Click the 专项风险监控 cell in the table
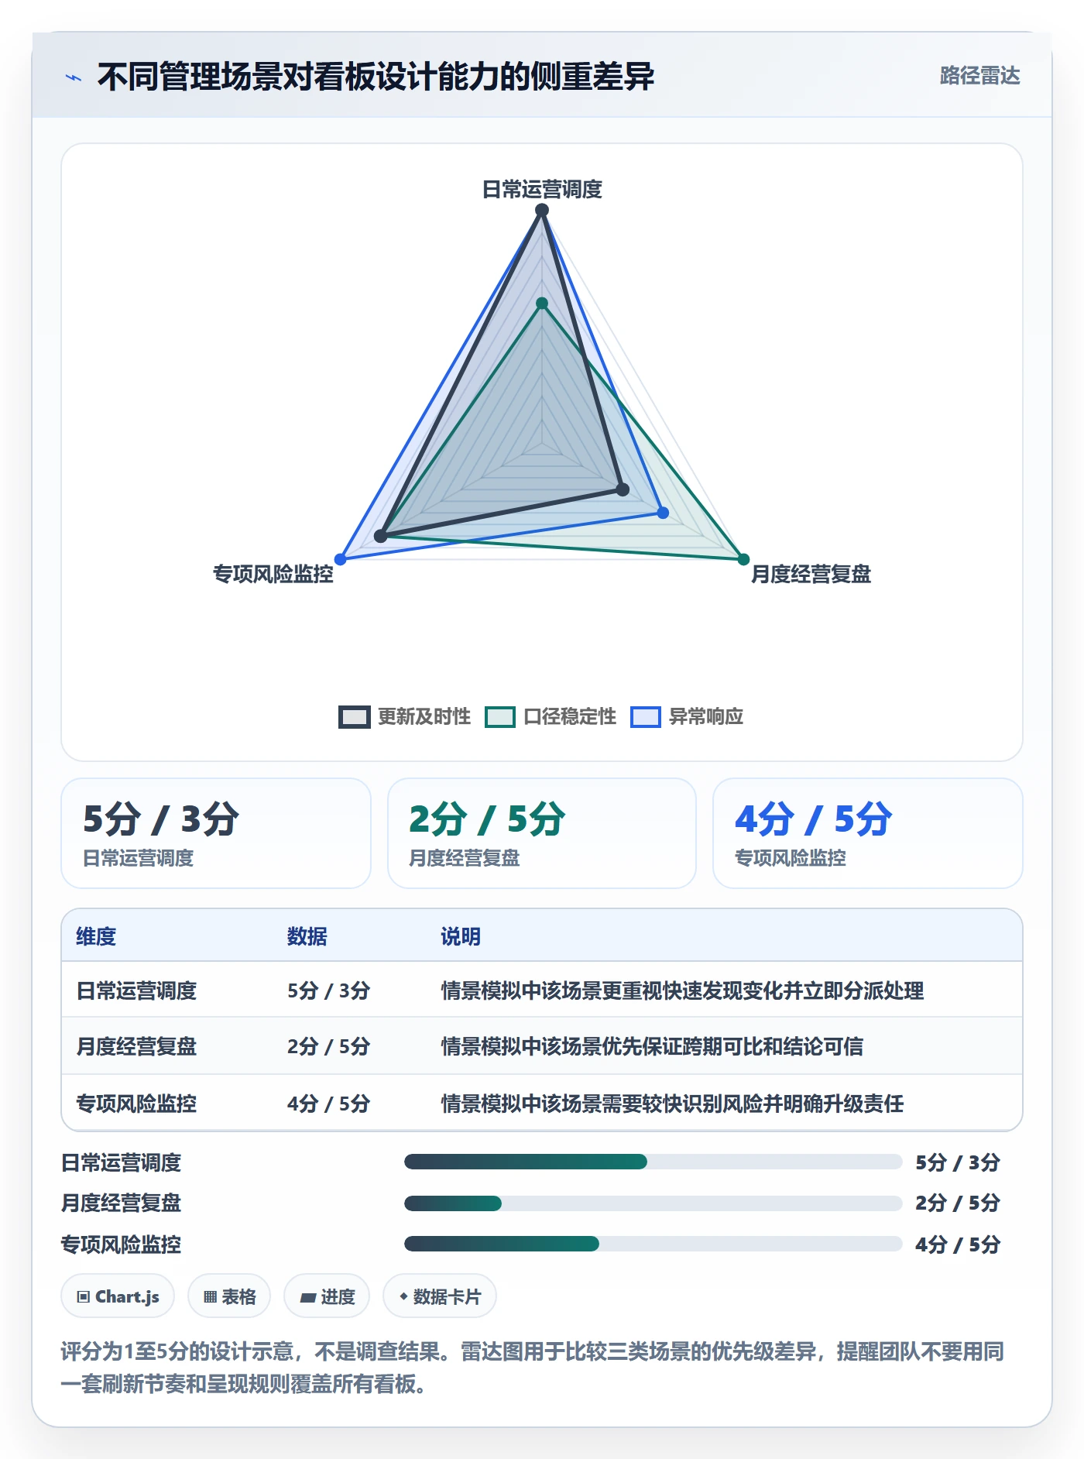 [x=136, y=1104]
